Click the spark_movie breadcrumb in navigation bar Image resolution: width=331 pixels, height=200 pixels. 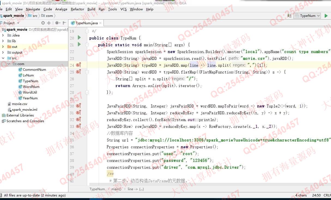point(12,16)
